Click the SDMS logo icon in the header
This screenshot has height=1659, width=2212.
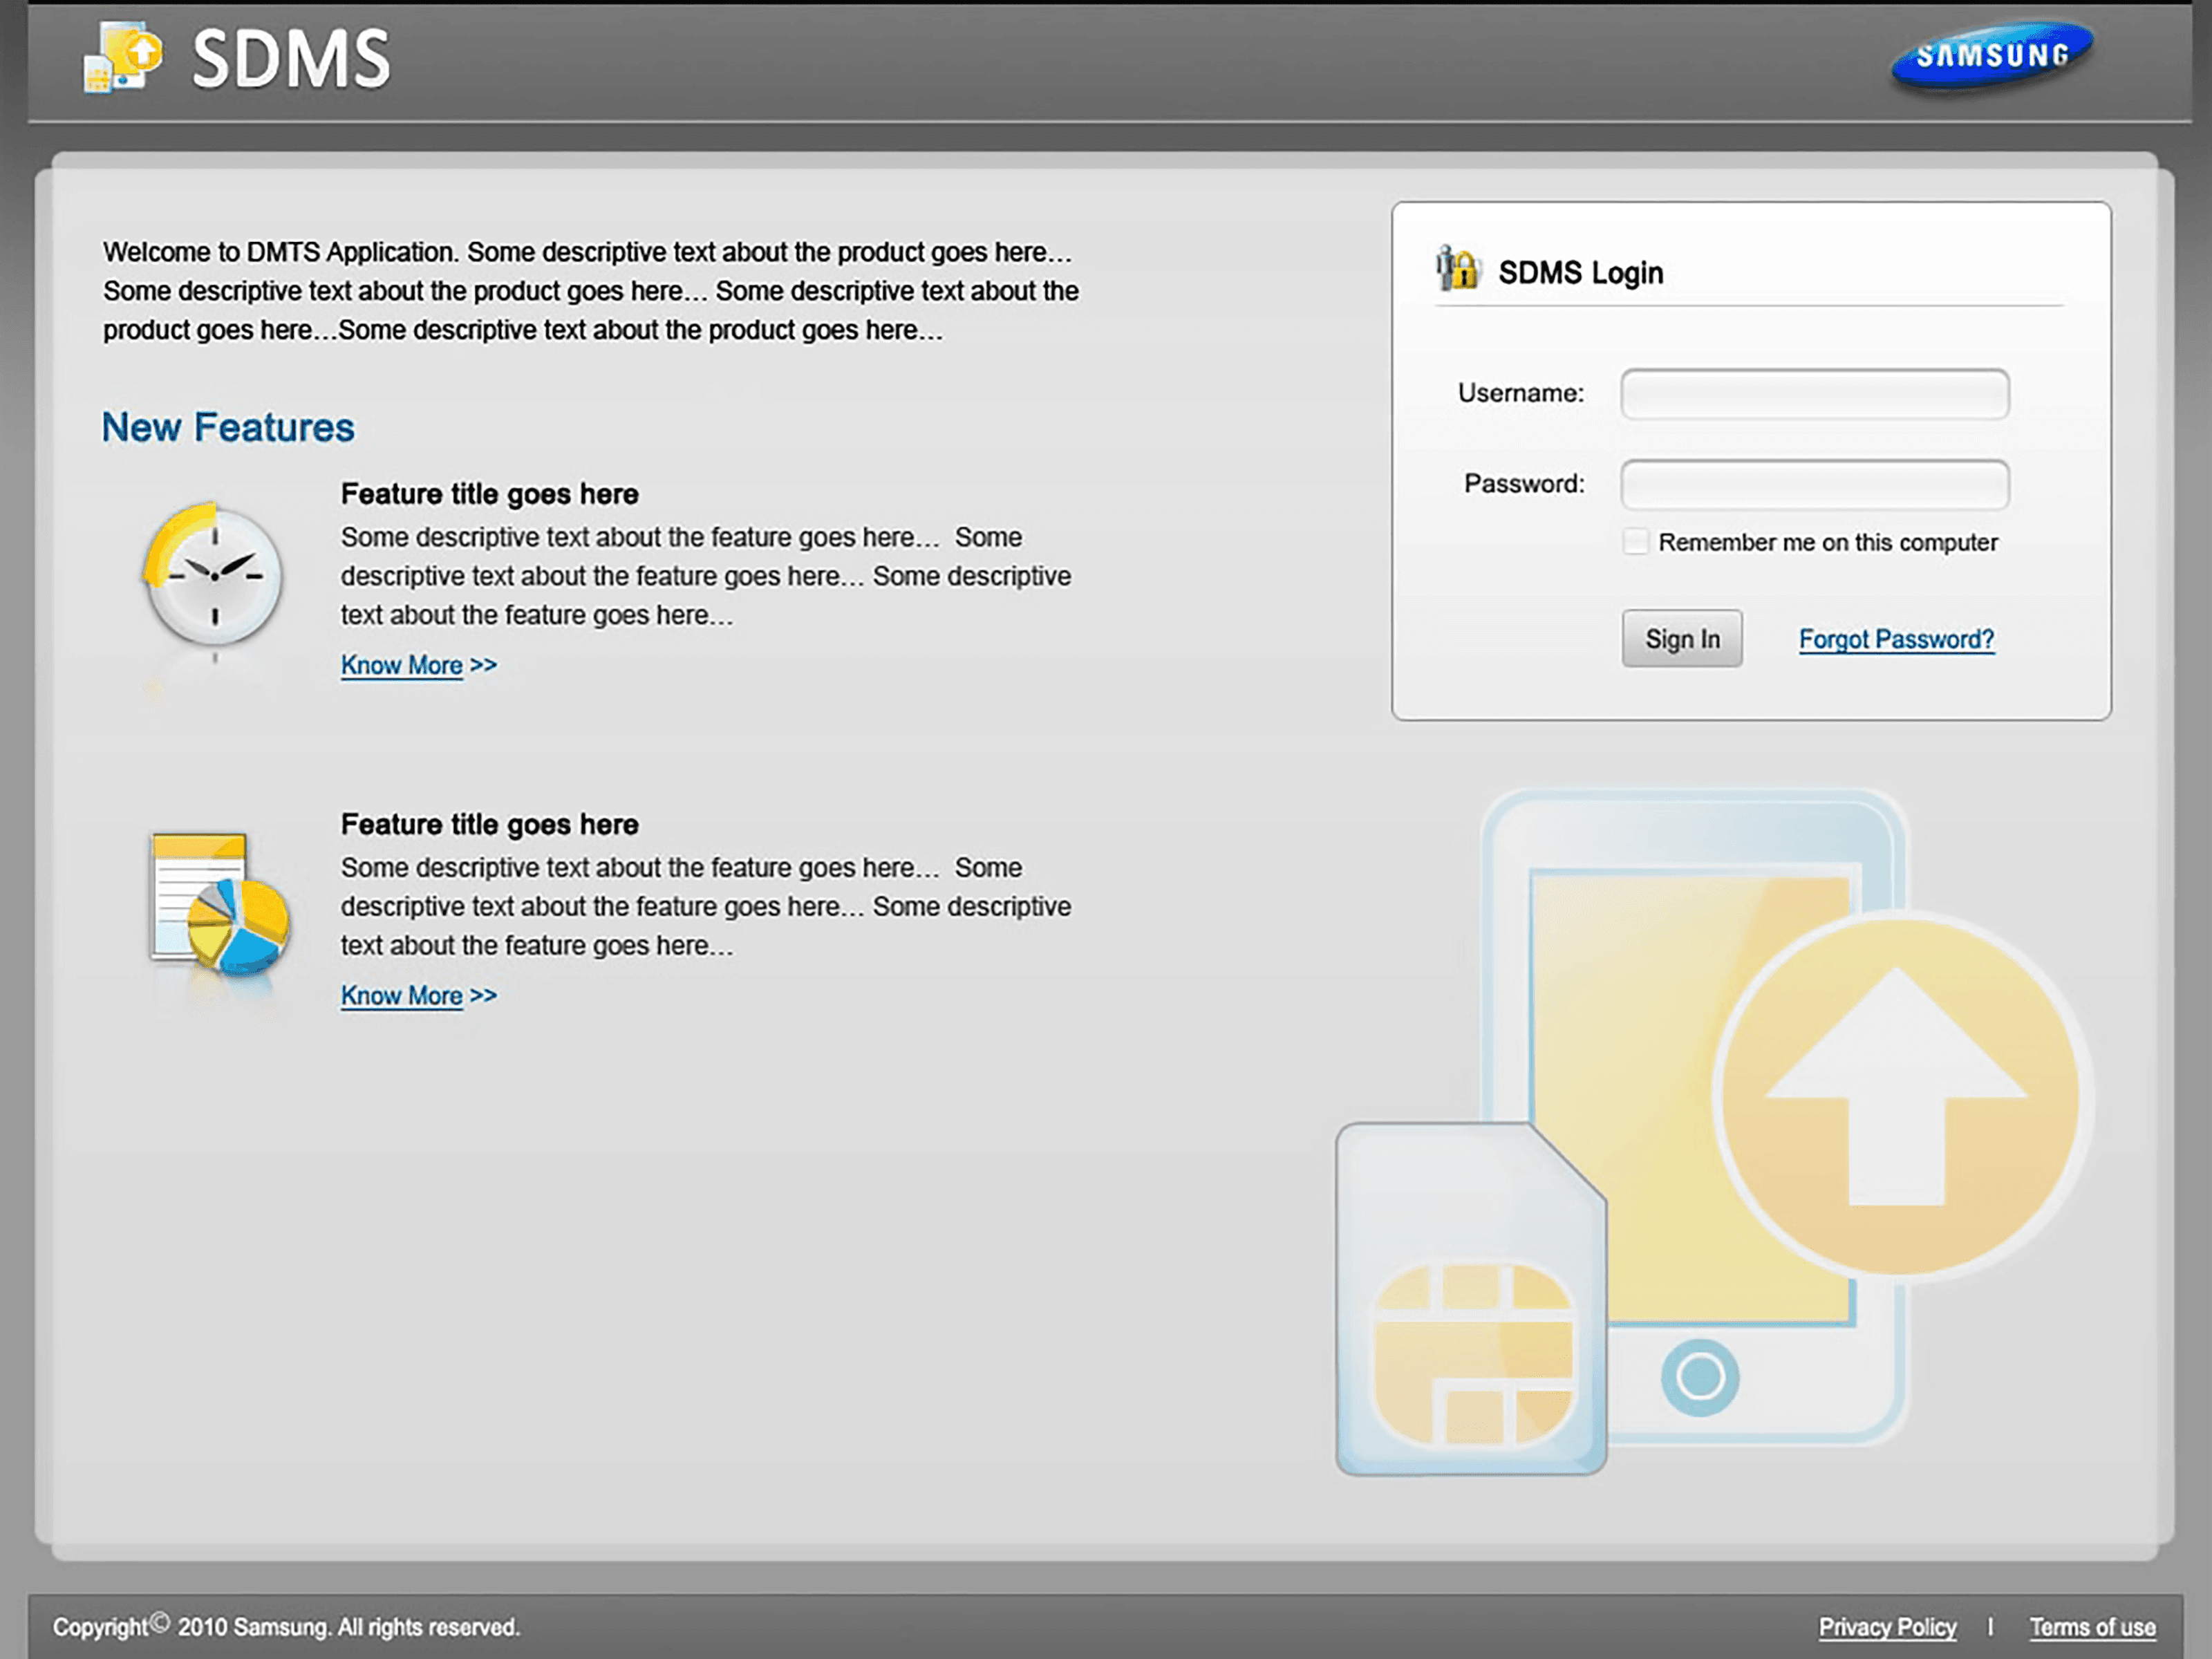122,58
